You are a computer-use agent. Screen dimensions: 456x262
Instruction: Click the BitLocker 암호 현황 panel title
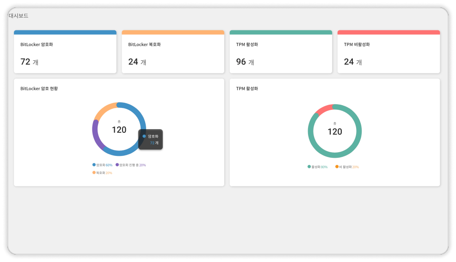(x=39, y=89)
